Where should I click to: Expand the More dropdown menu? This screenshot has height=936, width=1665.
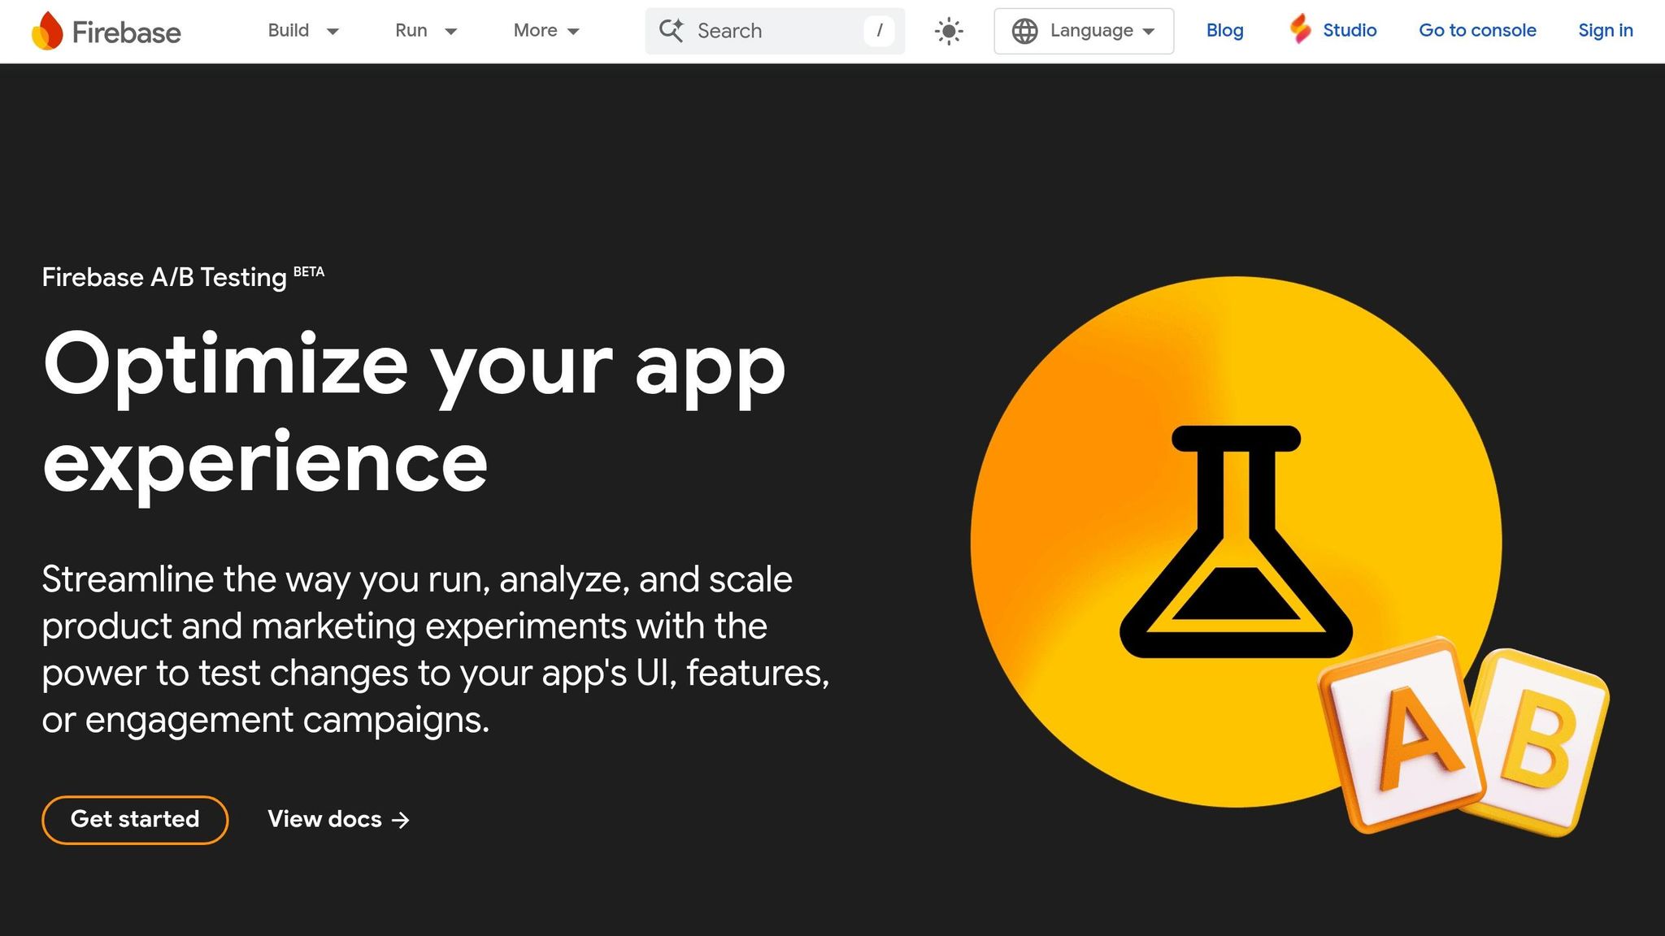[546, 31]
